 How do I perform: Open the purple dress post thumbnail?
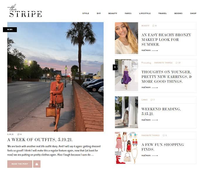click(x=127, y=75)
